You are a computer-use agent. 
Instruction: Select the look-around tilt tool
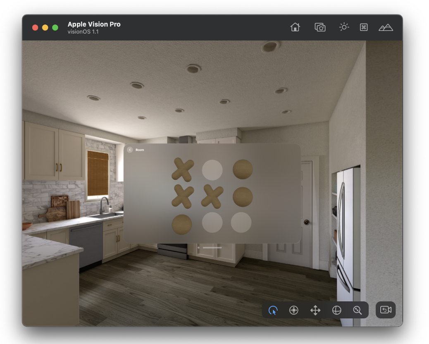click(294, 310)
